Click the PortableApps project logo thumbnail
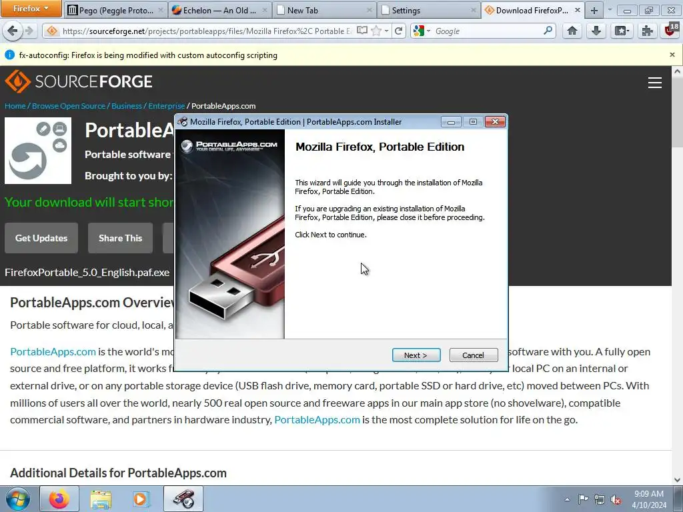The height and width of the screenshot is (512, 683). point(38,151)
